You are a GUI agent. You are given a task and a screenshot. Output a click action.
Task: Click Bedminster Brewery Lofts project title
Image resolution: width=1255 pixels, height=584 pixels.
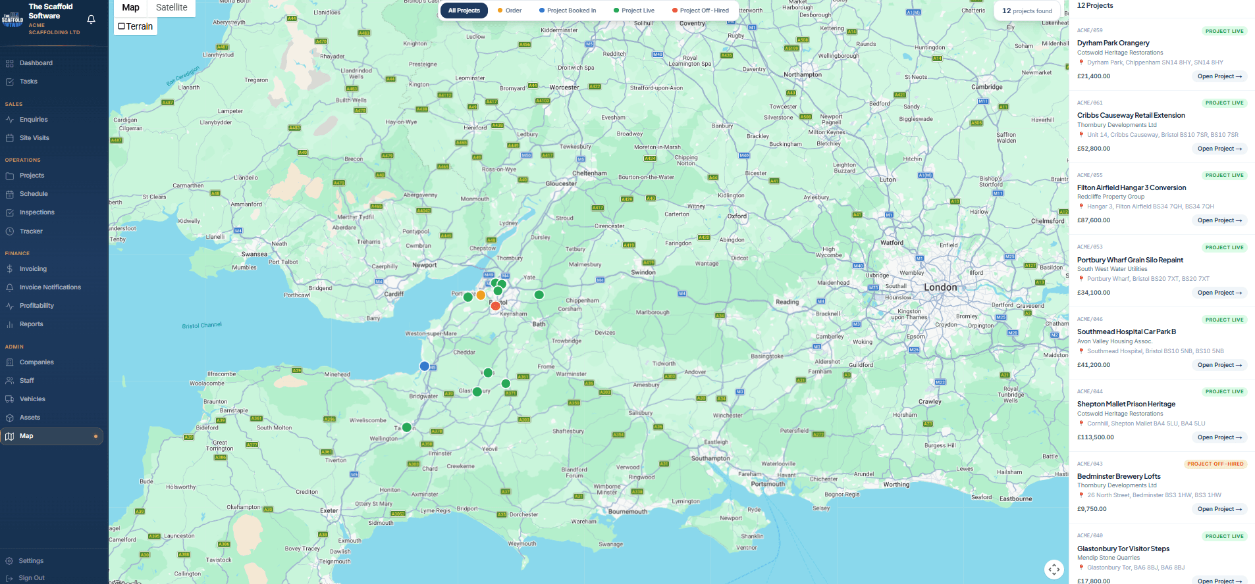pos(1119,476)
